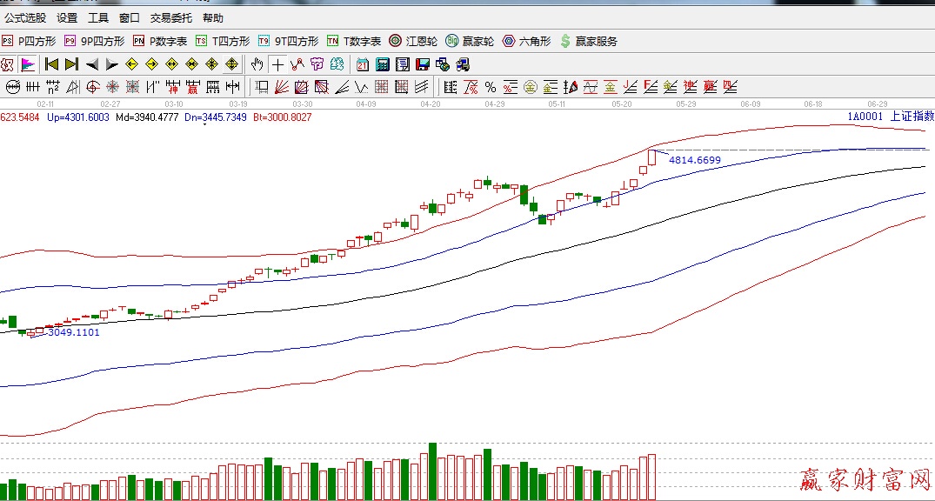The width and height of the screenshot is (935, 501).
Task: Select the Gann fan lines tool
Action: click(x=282, y=87)
